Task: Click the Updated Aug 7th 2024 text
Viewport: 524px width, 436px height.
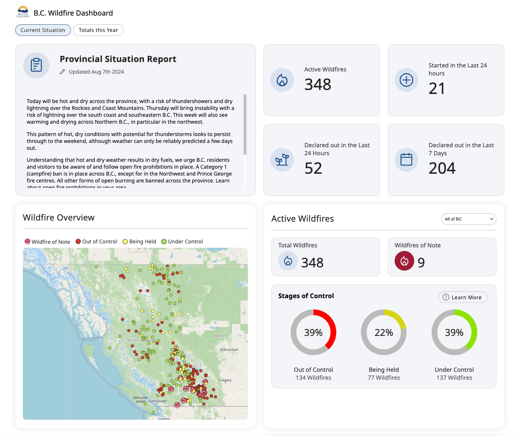Action: (x=96, y=72)
